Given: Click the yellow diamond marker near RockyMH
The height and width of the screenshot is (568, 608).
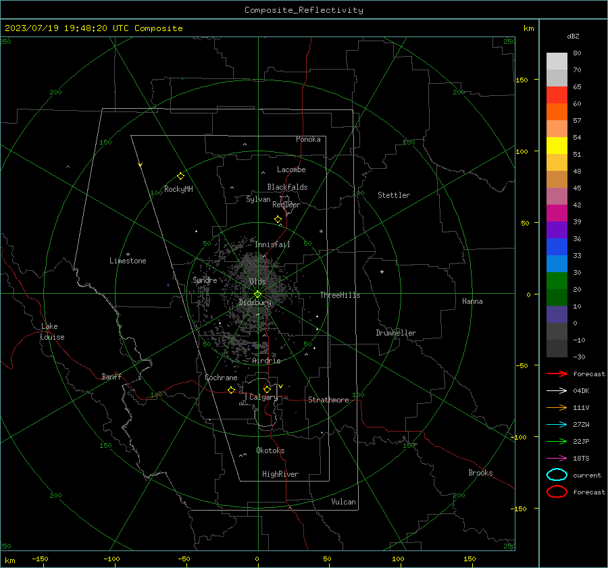Looking at the screenshot, I should pyautogui.click(x=180, y=176).
